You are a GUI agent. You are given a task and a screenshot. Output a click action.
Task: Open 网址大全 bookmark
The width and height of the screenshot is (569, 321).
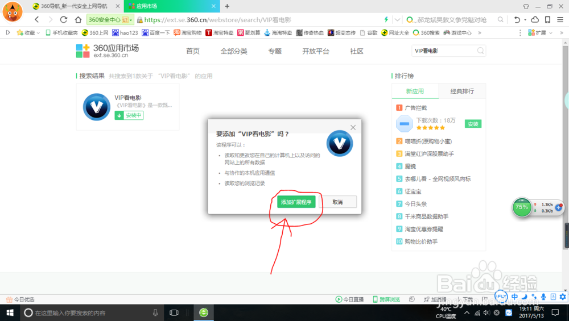tap(395, 32)
